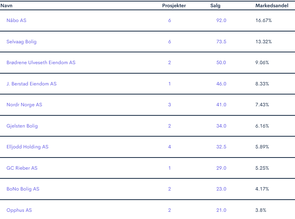The width and height of the screenshot is (295, 219).
Task: Click Gjelsten Bolig sales value 34.0
Action: 221,126
